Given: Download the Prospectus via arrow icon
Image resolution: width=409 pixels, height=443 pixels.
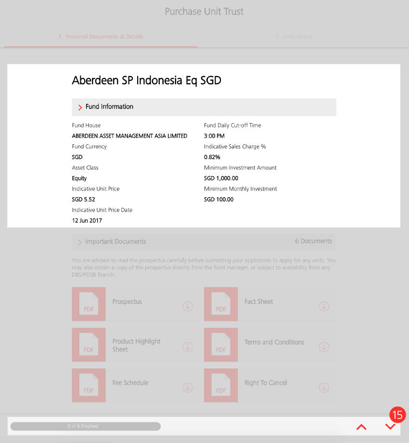Looking at the screenshot, I should 188,306.
